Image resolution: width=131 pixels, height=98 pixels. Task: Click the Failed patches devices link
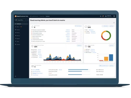tap(93, 49)
